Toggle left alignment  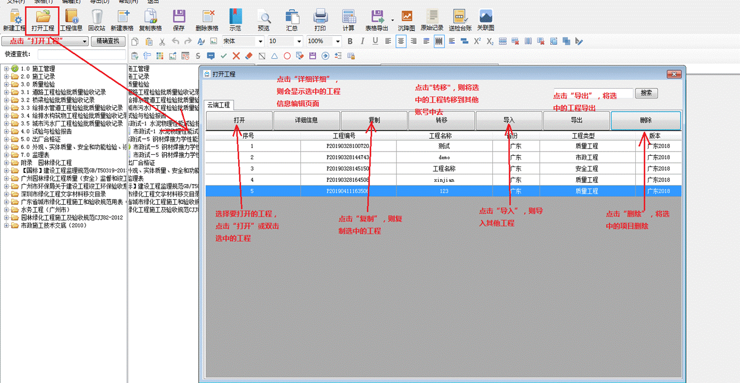click(x=388, y=41)
